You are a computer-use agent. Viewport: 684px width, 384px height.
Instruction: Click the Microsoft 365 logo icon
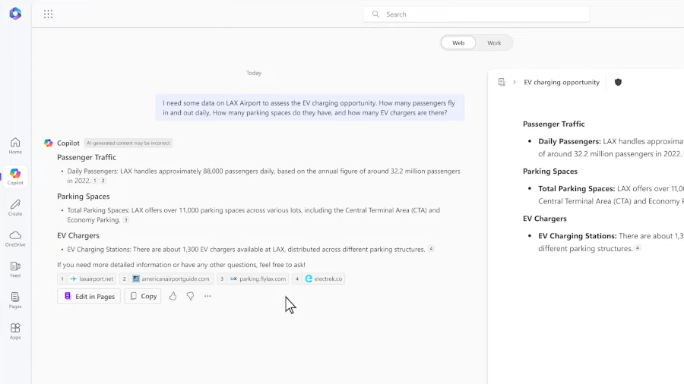pos(15,14)
